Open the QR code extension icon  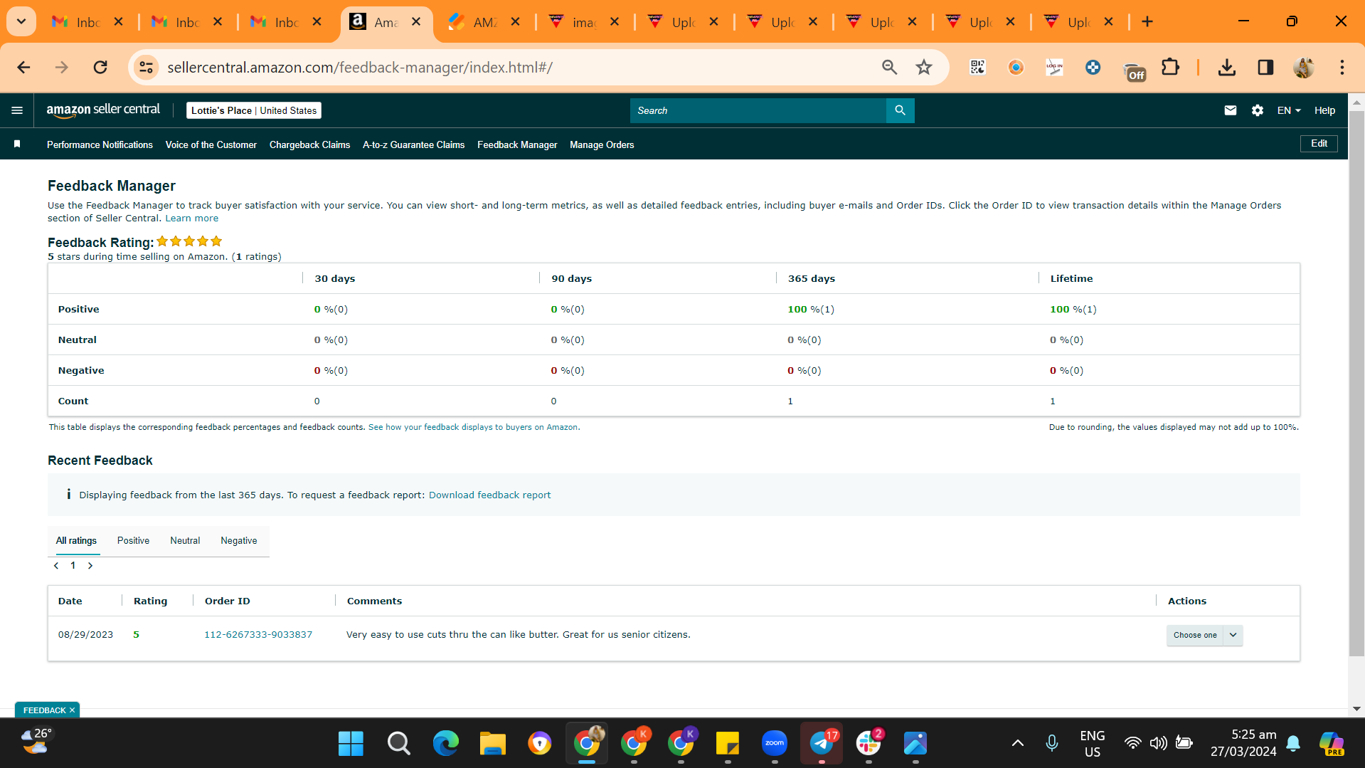click(x=978, y=68)
